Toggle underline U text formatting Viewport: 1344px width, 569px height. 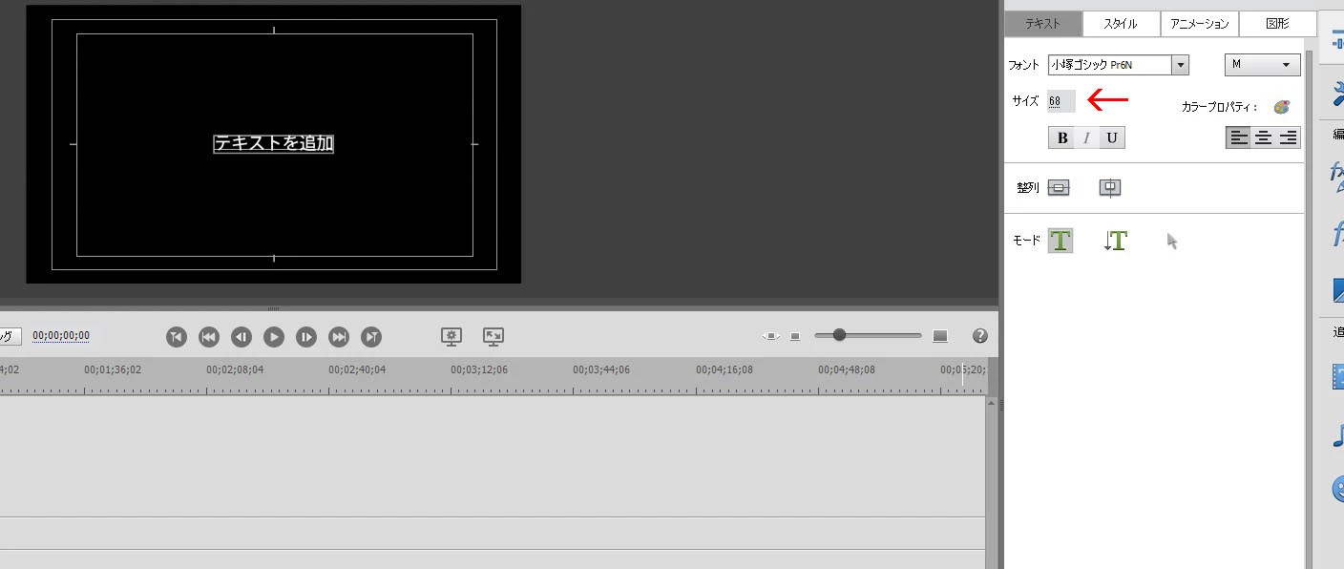[x=1112, y=137]
